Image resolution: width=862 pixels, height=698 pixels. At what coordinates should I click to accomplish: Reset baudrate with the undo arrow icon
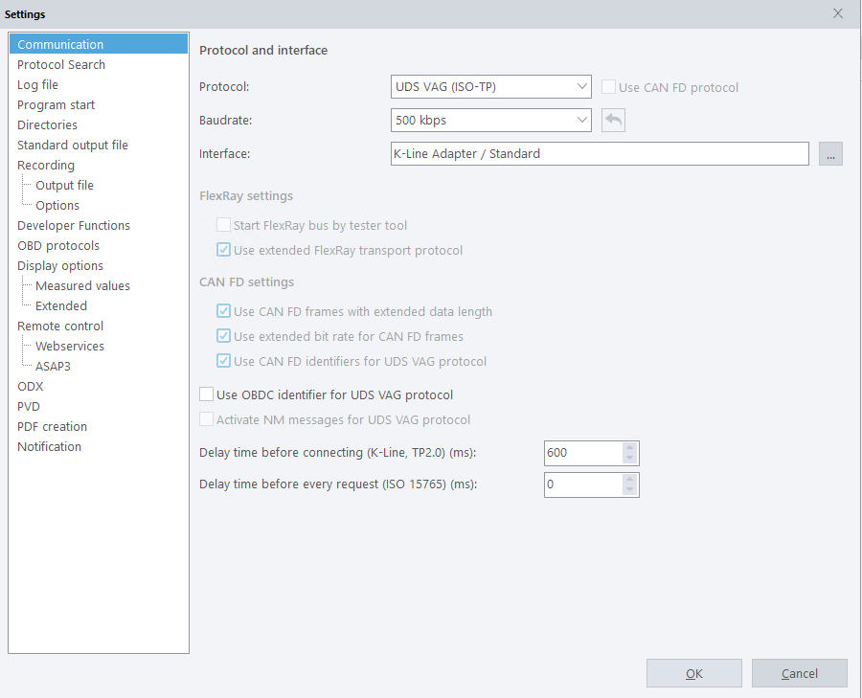[x=613, y=121]
